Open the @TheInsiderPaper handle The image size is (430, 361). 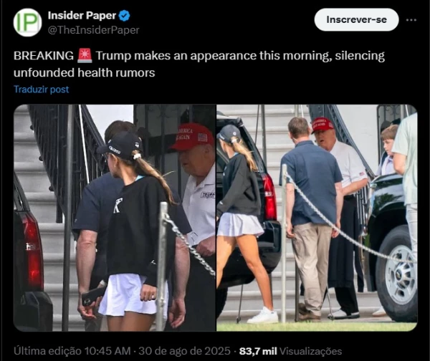[x=93, y=30]
